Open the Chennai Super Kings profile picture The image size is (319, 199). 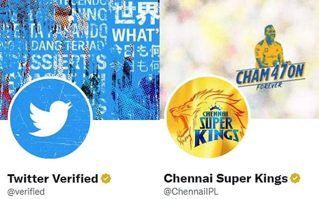(x=207, y=117)
